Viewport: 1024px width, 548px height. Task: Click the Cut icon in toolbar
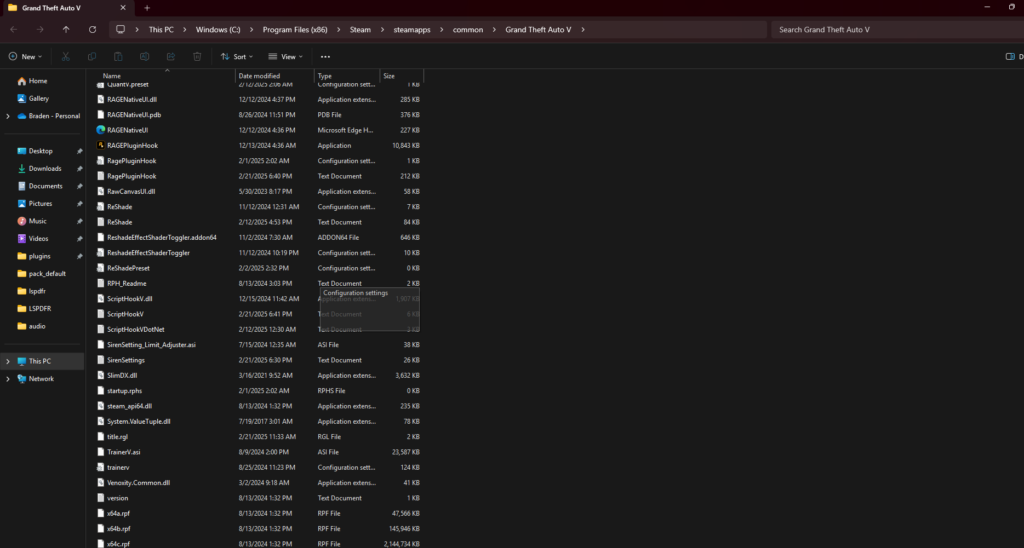tap(66, 56)
